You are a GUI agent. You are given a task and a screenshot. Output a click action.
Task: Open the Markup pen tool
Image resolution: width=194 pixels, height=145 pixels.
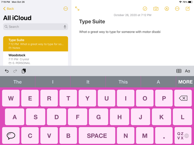click(x=167, y=9)
